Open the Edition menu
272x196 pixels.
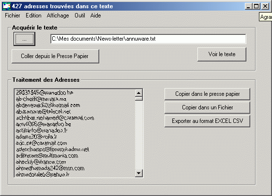(x=33, y=15)
